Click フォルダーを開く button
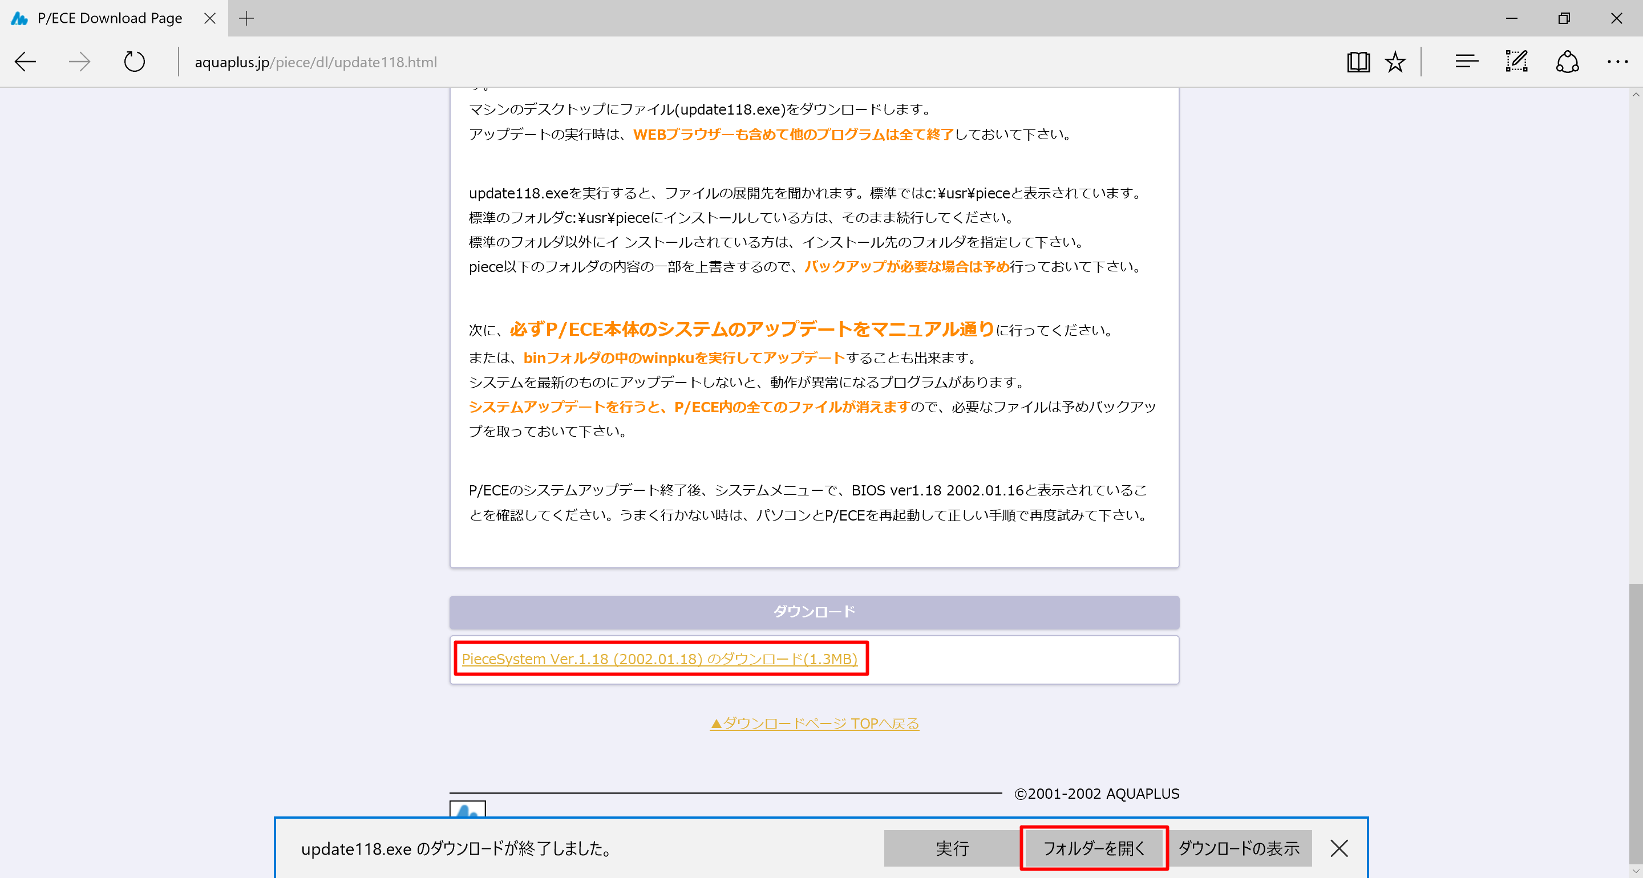This screenshot has width=1643, height=878. coord(1094,848)
